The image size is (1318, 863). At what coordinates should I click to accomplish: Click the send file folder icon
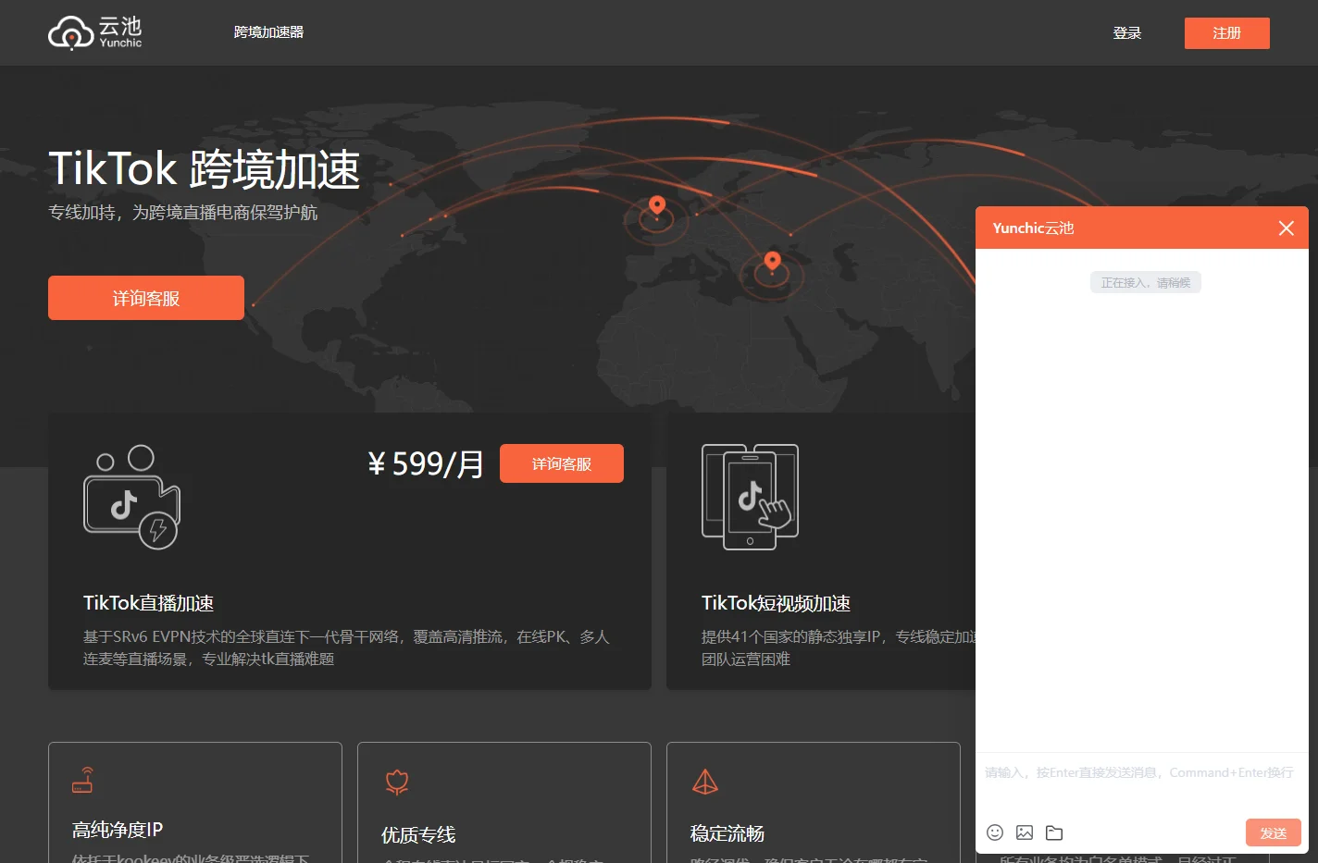(x=1054, y=832)
